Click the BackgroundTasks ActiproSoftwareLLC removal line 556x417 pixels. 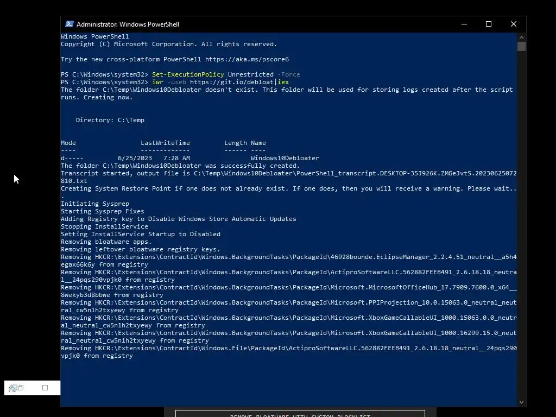click(289, 276)
